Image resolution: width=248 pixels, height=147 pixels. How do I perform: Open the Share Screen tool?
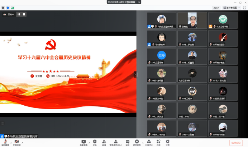(x=84, y=142)
